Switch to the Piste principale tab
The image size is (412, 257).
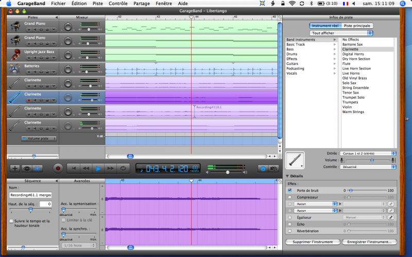pyautogui.click(x=357, y=26)
